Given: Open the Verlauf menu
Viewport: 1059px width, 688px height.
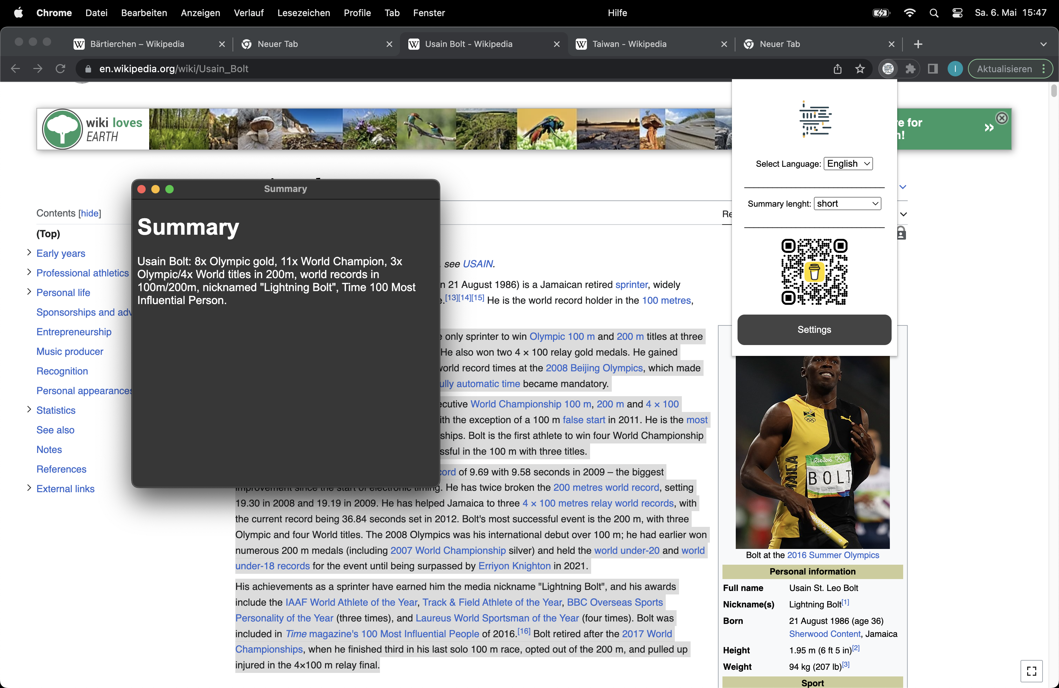Looking at the screenshot, I should tap(249, 13).
